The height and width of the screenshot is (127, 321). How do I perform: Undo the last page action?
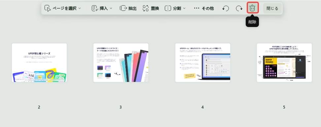click(226, 8)
